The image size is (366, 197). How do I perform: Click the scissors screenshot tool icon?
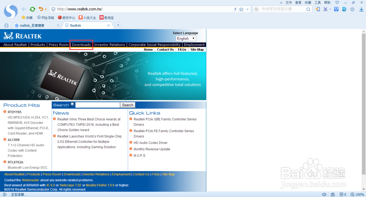(325, 9)
